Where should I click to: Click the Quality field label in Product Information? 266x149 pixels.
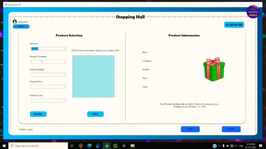point(146,70)
